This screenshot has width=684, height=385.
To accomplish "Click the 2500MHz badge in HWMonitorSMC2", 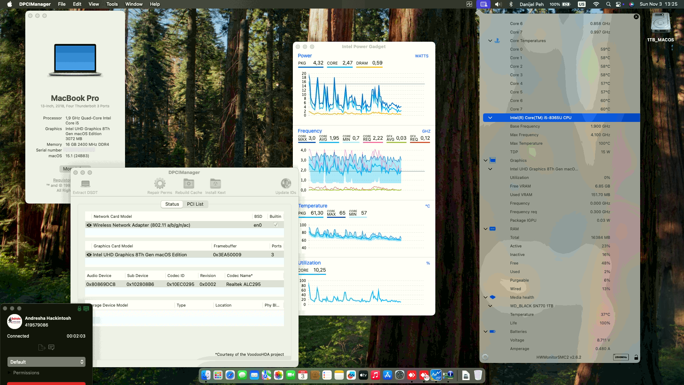I will point(621,357).
